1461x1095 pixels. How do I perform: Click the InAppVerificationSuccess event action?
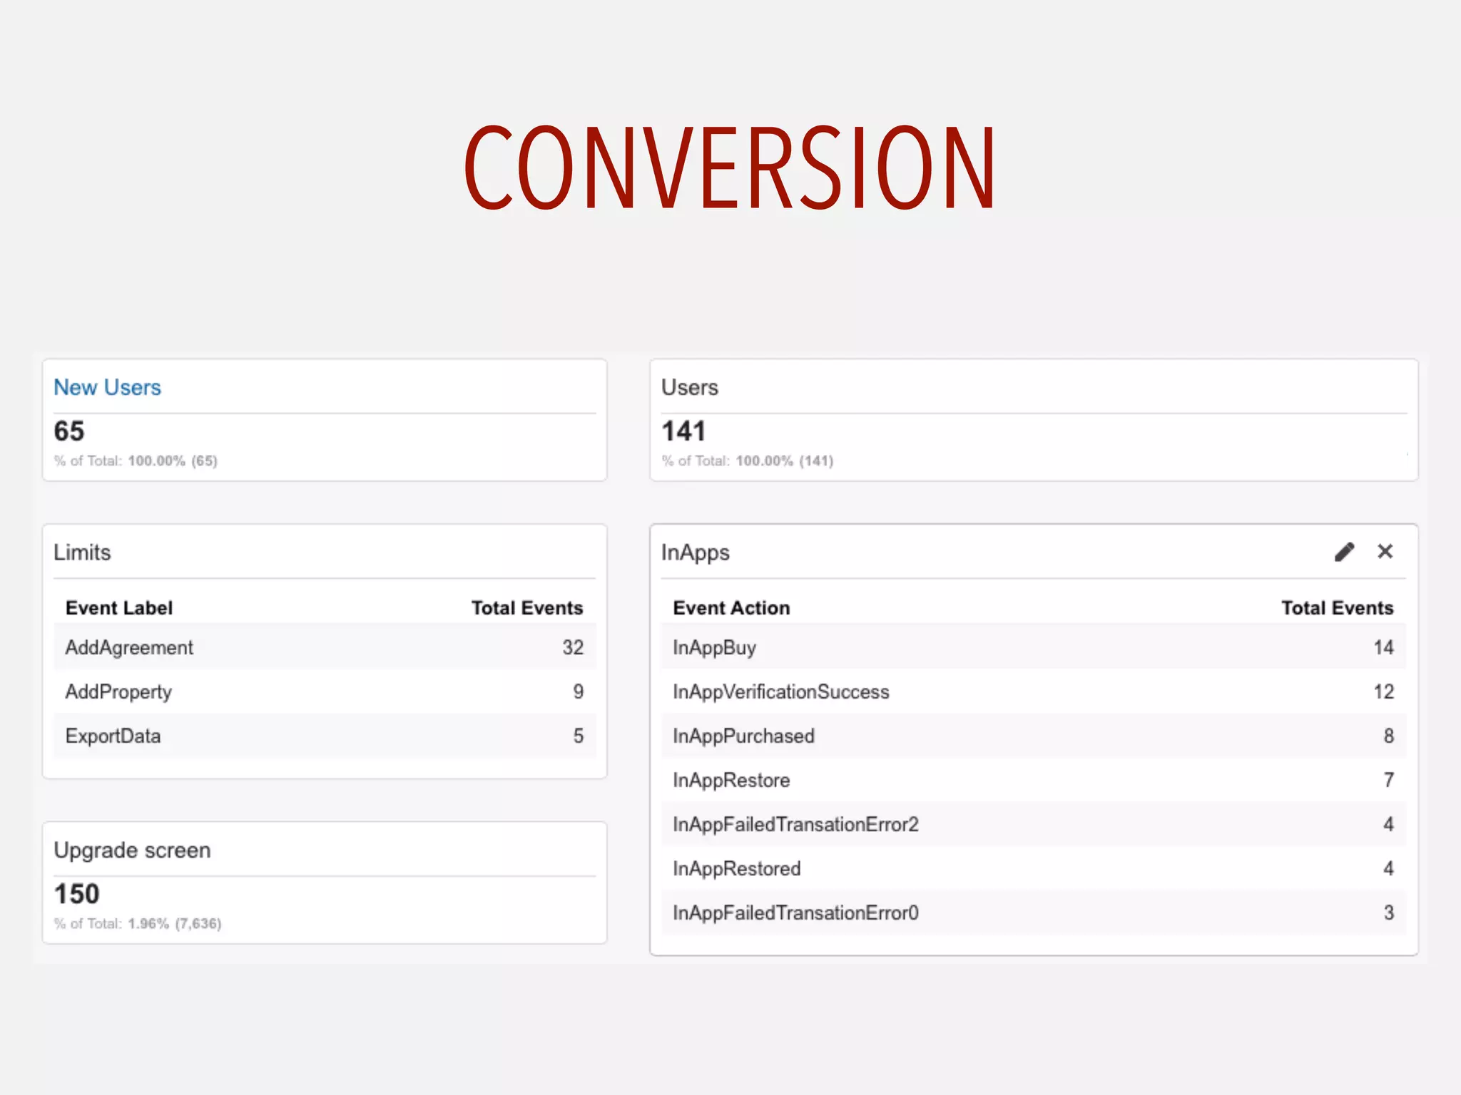tap(780, 692)
